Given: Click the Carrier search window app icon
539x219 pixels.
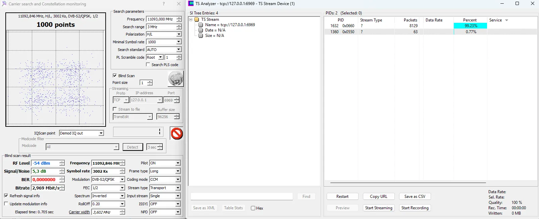Looking at the screenshot, I should point(4,4).
